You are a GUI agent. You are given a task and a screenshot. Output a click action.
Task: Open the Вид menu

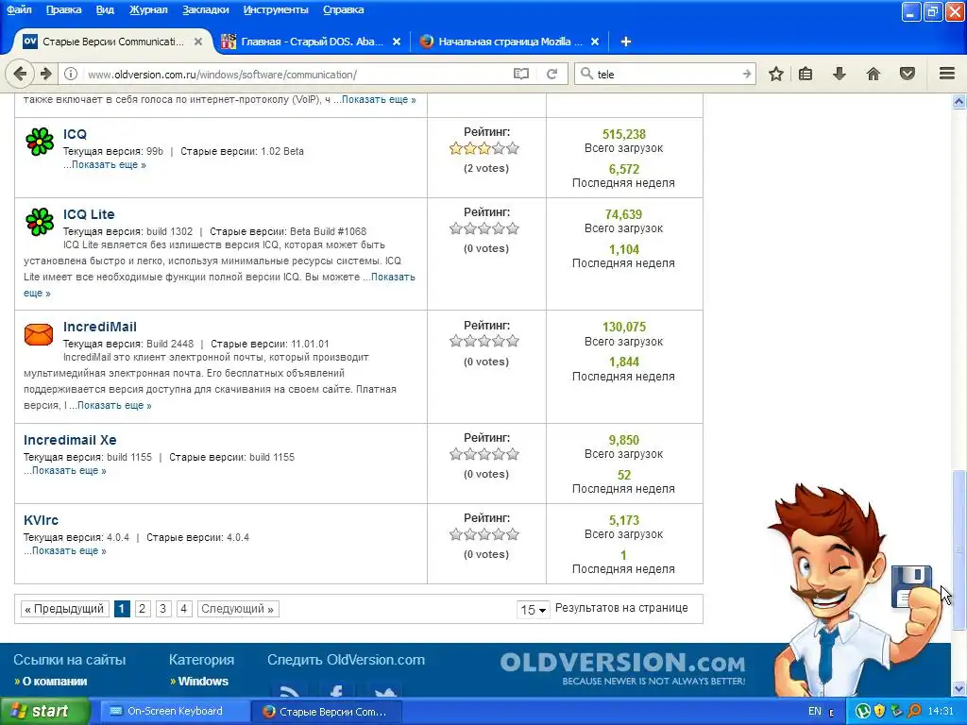tap(105, 9)
